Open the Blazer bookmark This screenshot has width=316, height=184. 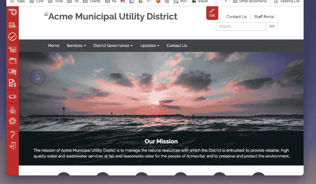[200, 1]
